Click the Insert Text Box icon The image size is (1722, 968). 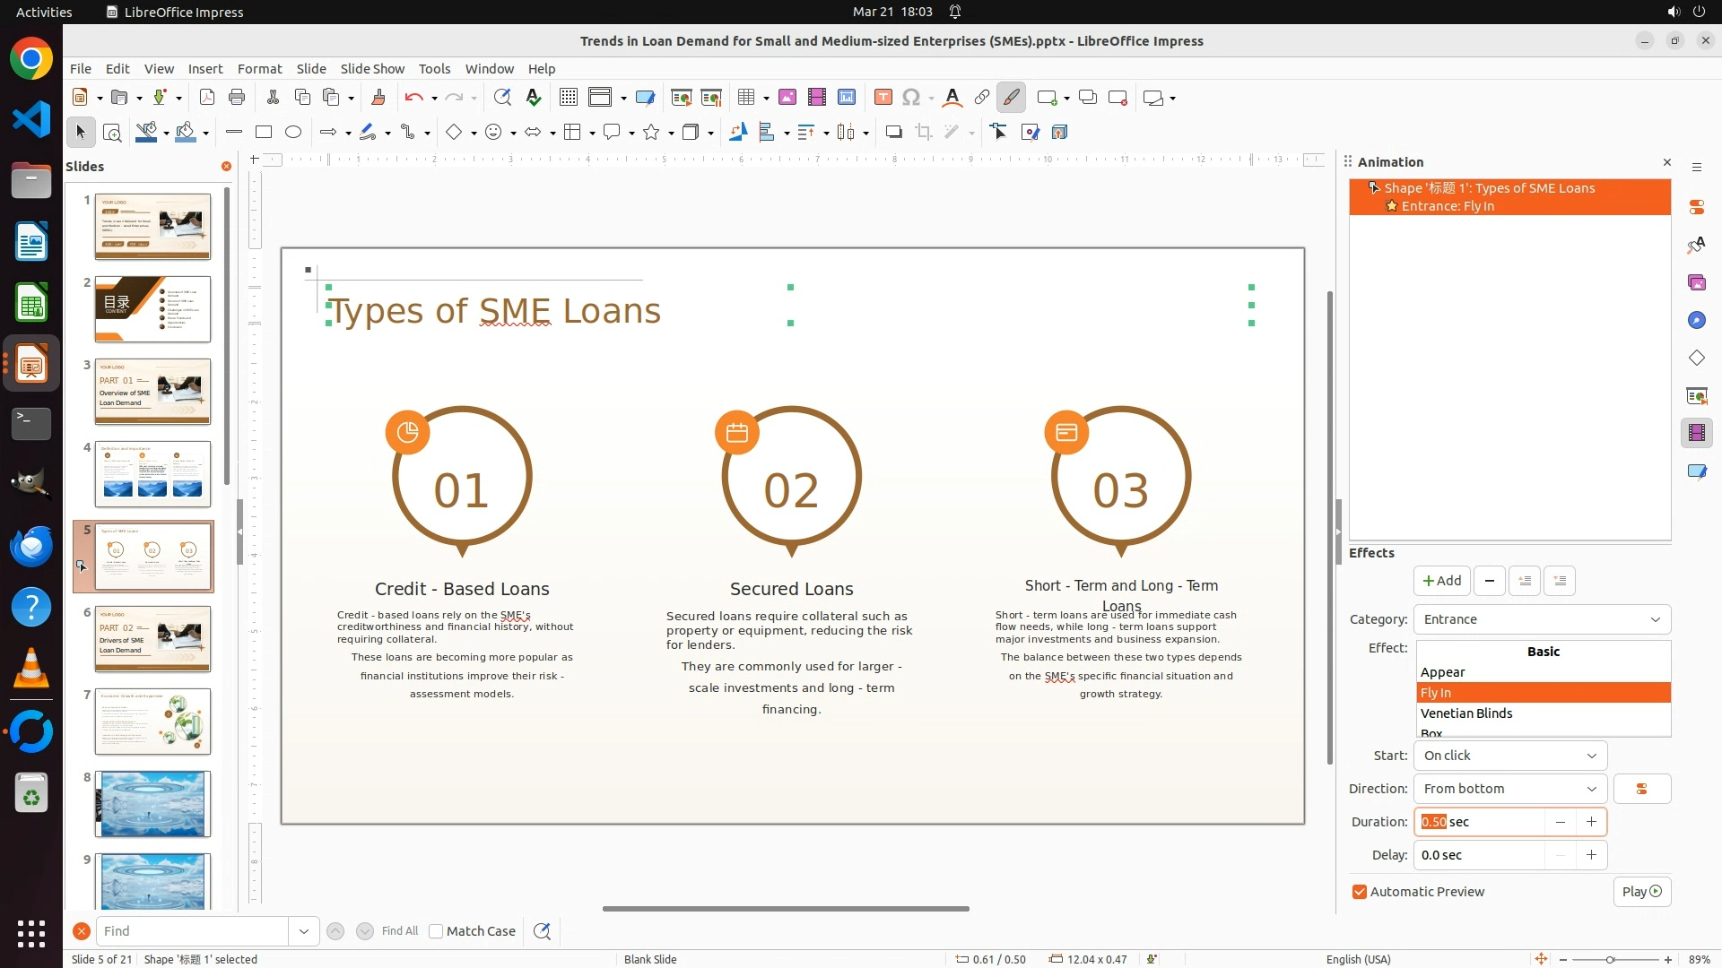pos(883,98)
